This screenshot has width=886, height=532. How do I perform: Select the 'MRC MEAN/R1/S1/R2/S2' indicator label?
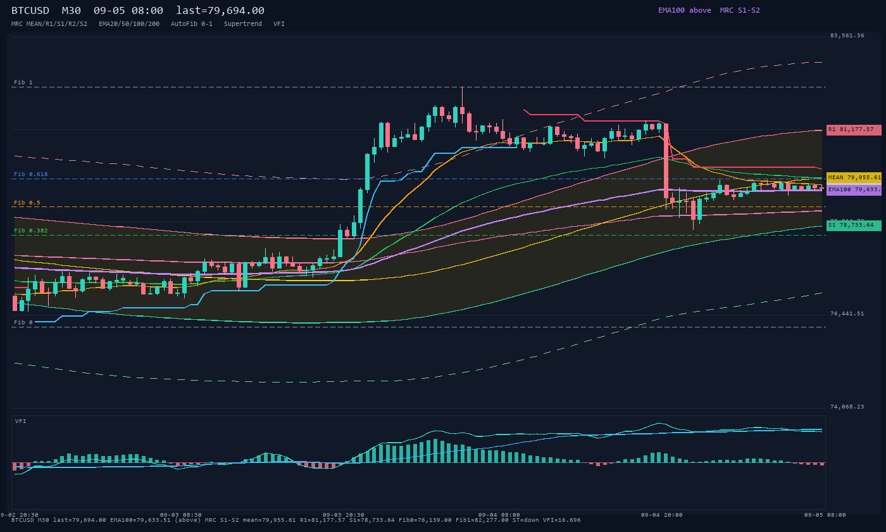coord(49,24)
